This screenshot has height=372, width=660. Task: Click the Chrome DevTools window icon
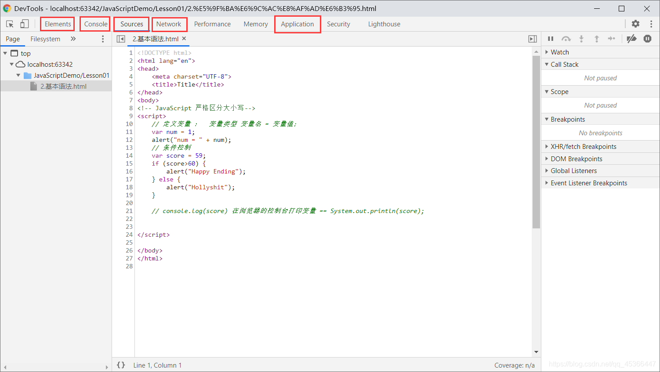click(x=7, y=8)
